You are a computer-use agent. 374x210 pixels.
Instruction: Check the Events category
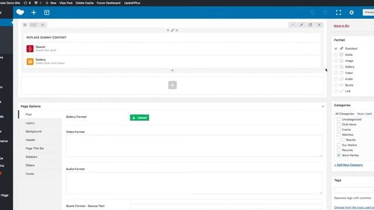tap(339, 129)
